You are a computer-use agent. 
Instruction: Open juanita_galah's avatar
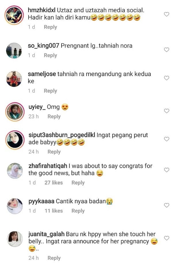(15, 239)
